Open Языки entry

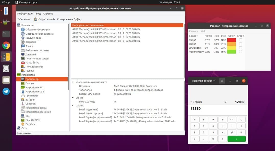[x=29, y=46]
